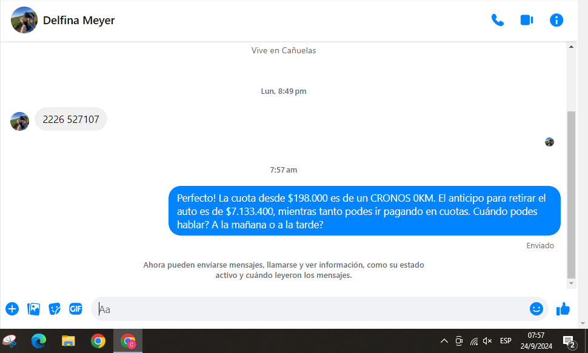Open the emoji picker
The image size is (588, 353).
536,309
